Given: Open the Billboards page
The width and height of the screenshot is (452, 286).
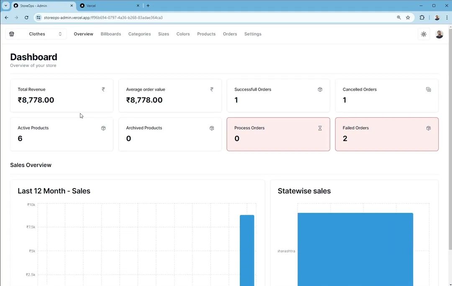Looking at the screenshot, I should tap(110, 34).
